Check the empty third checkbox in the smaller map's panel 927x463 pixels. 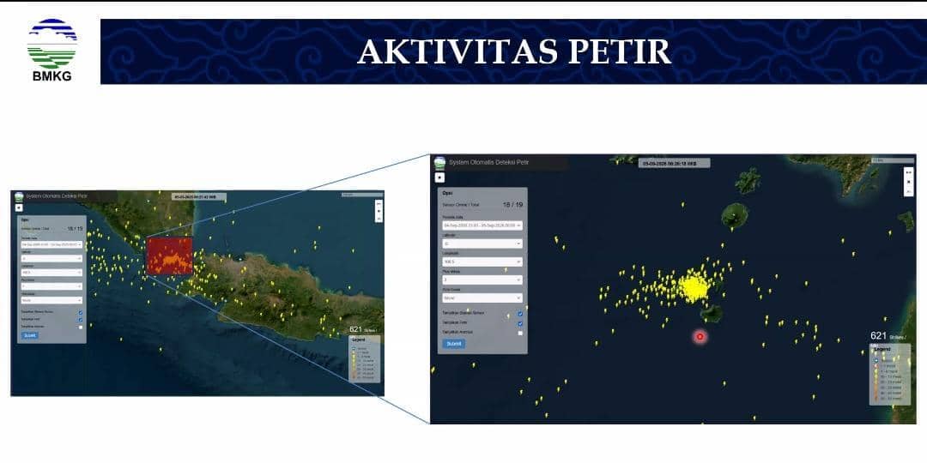point(81,328)
